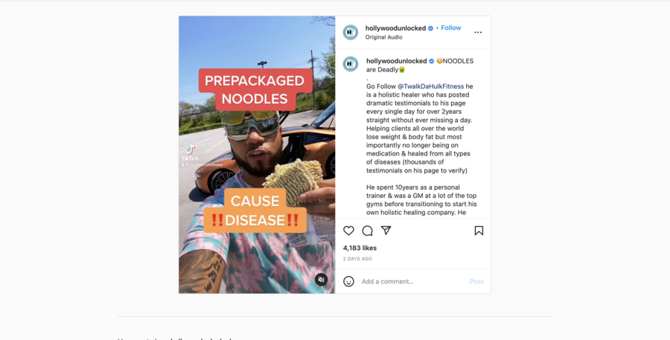
Task: Open the emoji picker in comment box
Action: [348, 281]
